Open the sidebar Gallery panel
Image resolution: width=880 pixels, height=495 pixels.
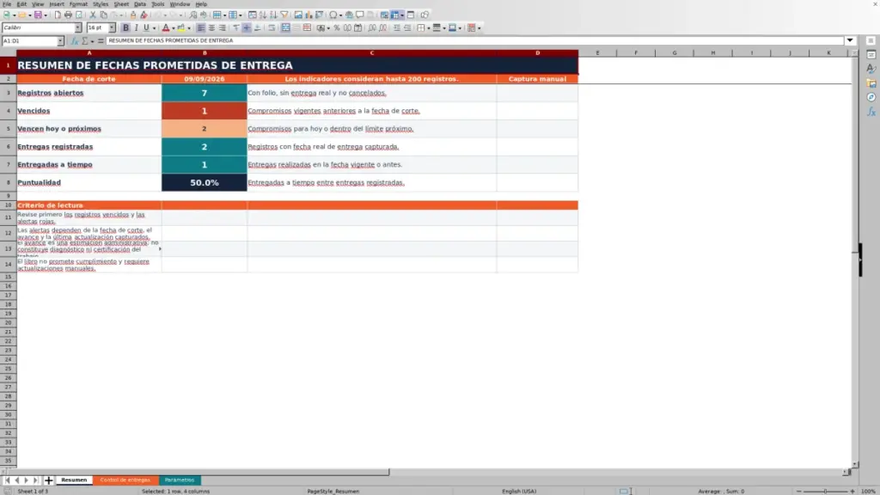[x=871, y=83]
